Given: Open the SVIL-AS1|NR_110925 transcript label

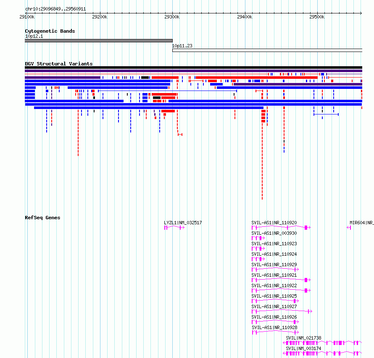Looking at the screenshot, I should (x=274, y=296).
